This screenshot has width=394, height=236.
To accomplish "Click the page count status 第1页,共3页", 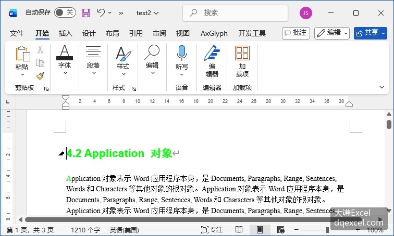I will pyautogui.click(x=30, y=230).
